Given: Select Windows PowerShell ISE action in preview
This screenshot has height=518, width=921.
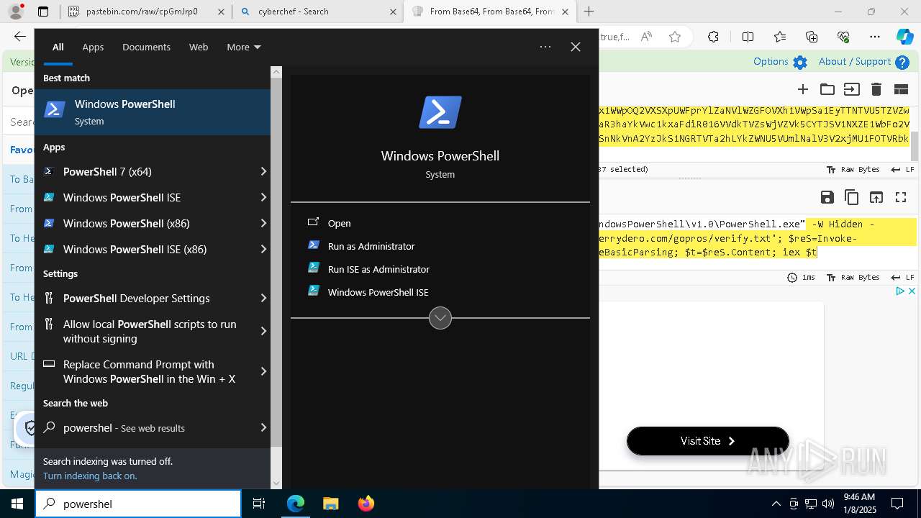Looking at the screenshot, I should 378,292.
